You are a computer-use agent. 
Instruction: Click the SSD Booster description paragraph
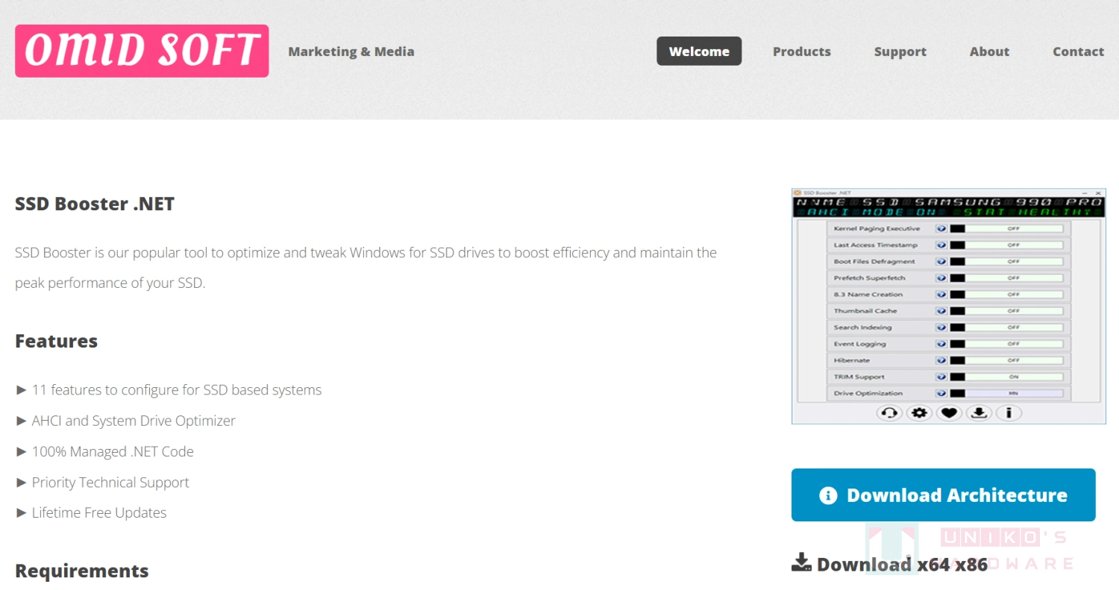tap(366, 268)
